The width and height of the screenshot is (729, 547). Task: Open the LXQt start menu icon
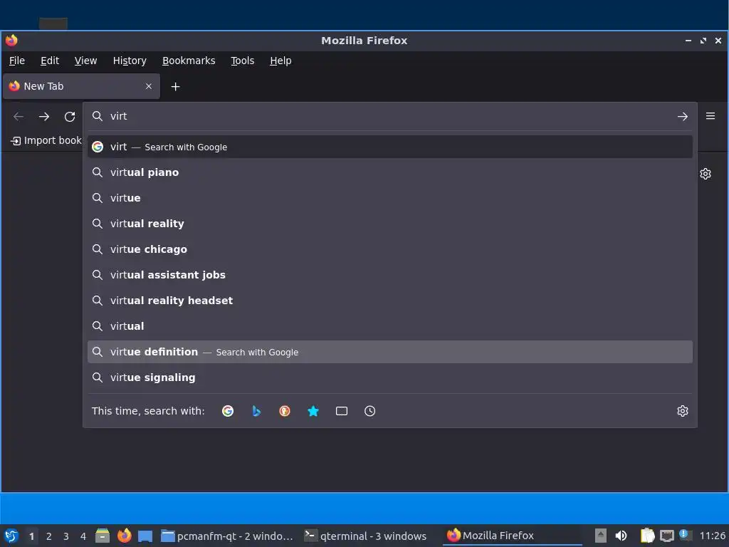point(11,536)
